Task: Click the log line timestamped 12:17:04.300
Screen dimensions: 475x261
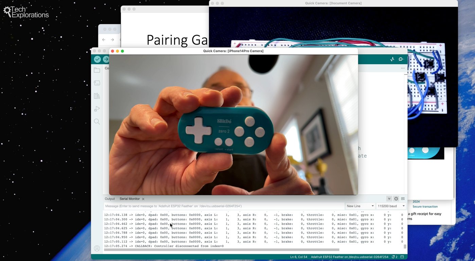Action: coord(253,219)
